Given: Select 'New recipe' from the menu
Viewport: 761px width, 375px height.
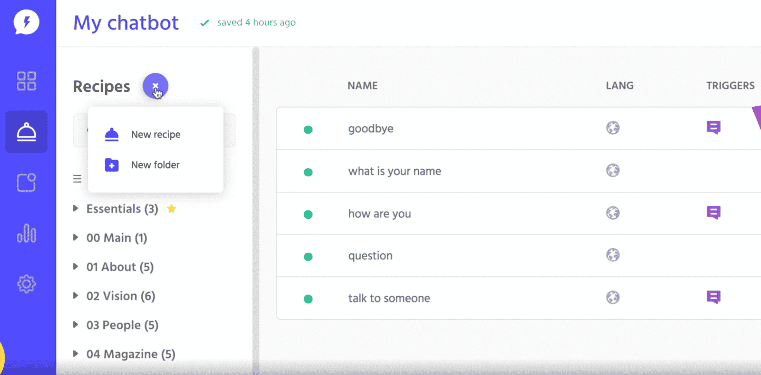Looking at the screenshot, I should click(155, 134).
